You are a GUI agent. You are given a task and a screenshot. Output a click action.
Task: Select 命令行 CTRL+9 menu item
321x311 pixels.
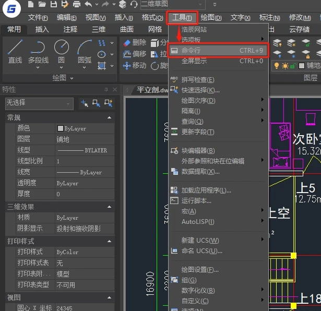[218, 50]
